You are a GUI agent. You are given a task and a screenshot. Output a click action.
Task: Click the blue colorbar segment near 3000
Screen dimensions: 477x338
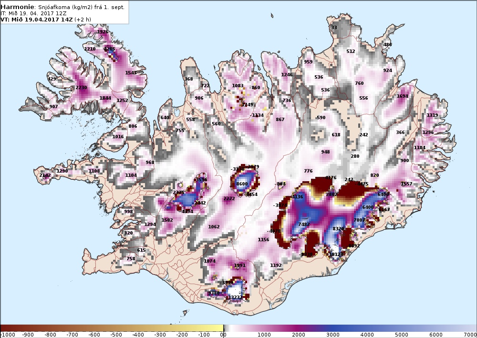pos(332,328)
